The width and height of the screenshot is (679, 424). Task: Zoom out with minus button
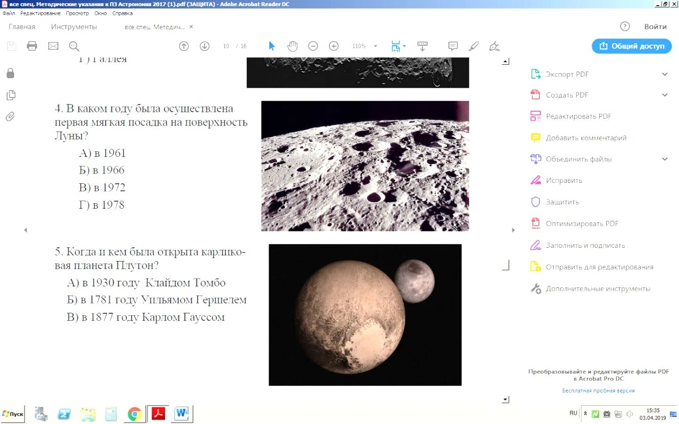pyautogui.click(x=313, y=46)
